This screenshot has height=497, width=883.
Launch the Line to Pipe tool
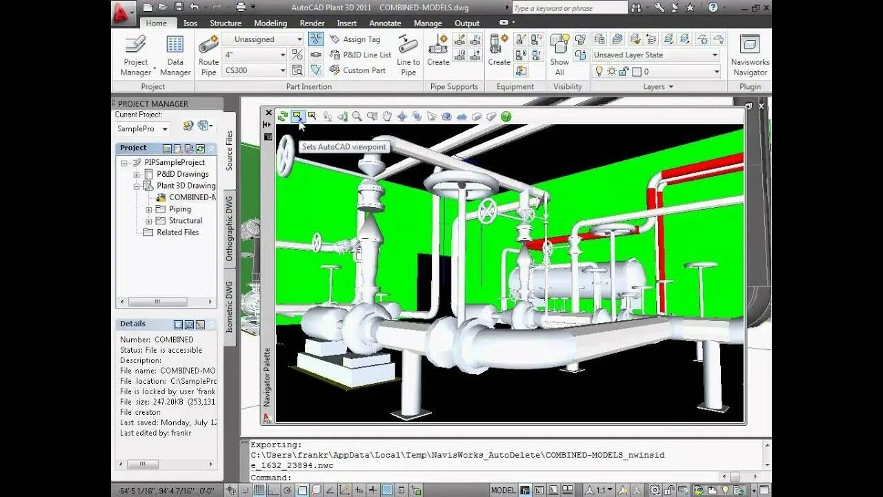(408, 55)
